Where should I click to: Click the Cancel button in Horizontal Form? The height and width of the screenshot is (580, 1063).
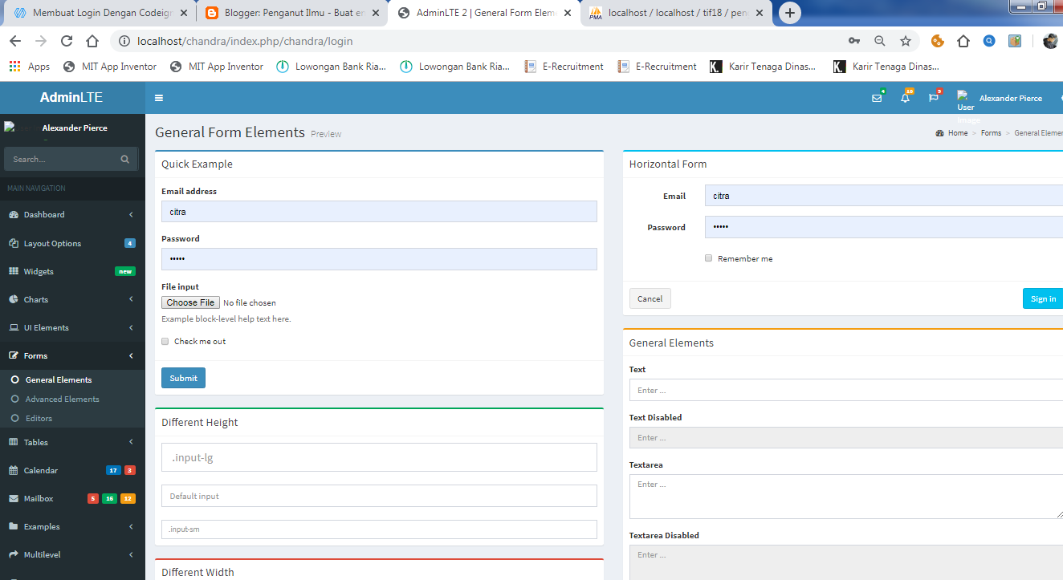tap(650, 298)
